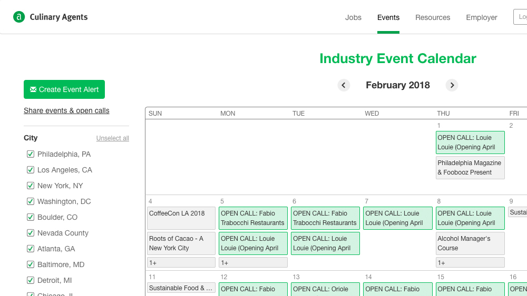The image size is (527, 296).
Task: Click the Create Event Alert button
Action: tap(64, 89)
